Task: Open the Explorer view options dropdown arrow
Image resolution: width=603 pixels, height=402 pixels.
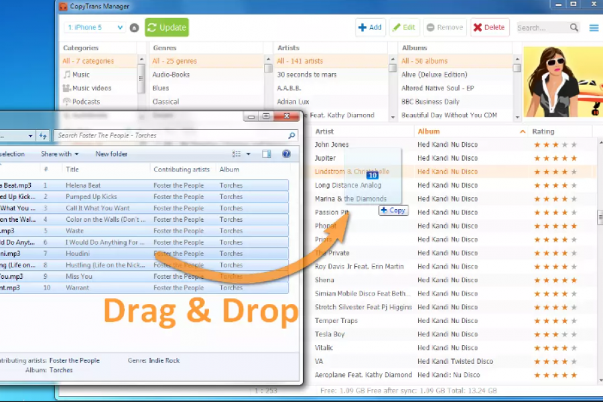Action: [x=249, y=154]
